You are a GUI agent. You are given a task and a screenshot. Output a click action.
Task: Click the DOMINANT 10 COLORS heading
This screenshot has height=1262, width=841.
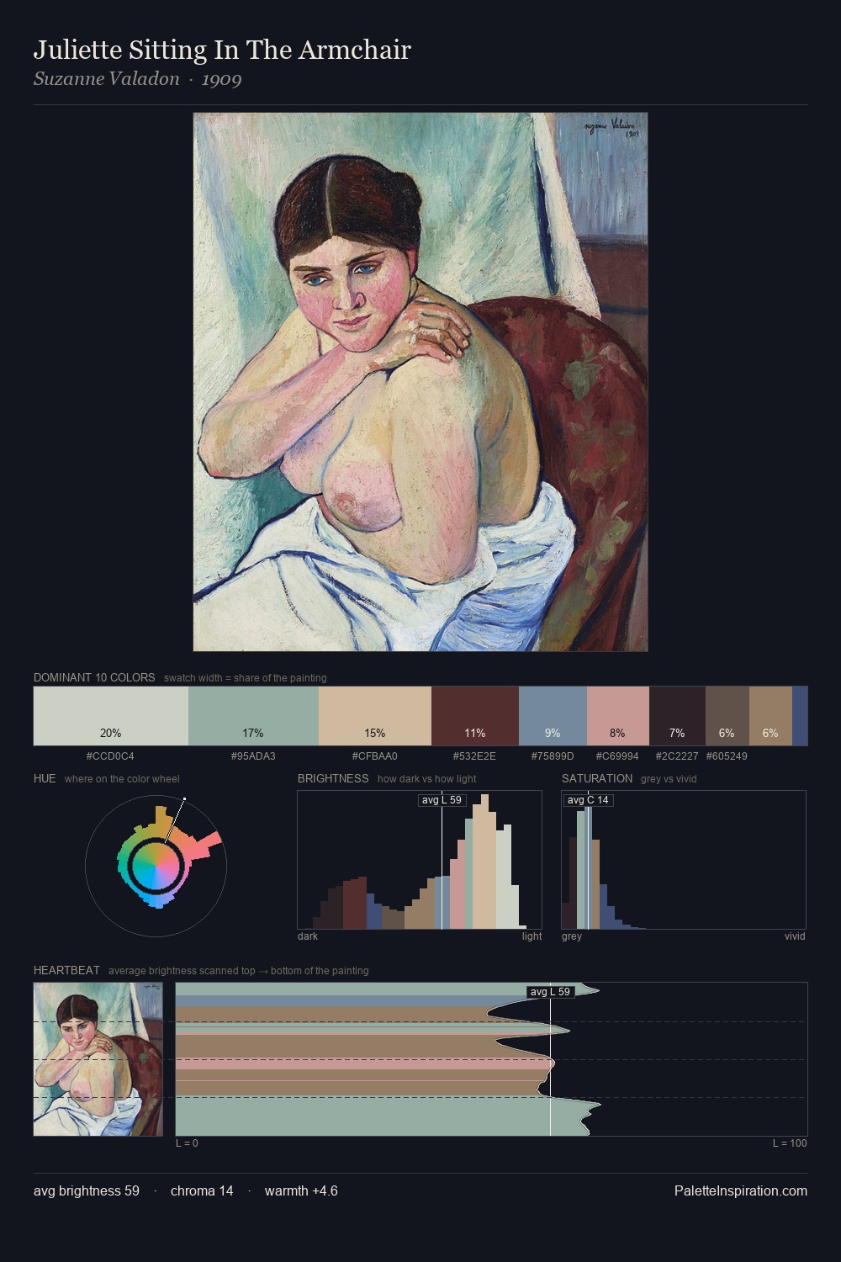(x=94, y=677)
